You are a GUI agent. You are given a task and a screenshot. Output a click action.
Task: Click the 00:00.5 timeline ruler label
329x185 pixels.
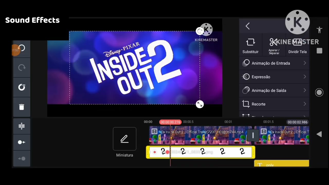(188, 122)
